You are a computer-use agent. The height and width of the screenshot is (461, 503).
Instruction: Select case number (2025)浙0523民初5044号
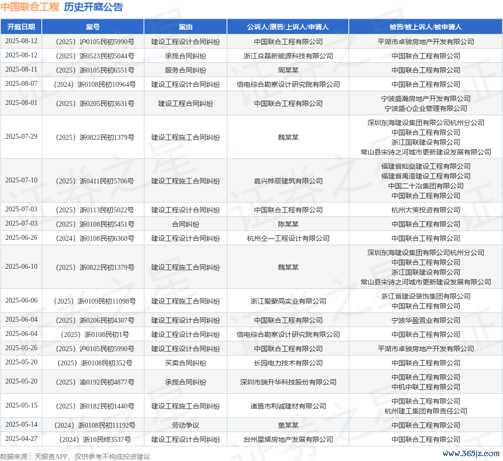coord(93,56)
